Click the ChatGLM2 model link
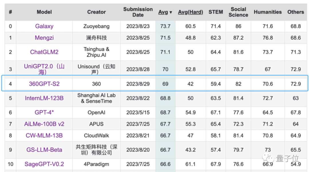This screenshot has width=309, height=172. [x=44, y=52]
